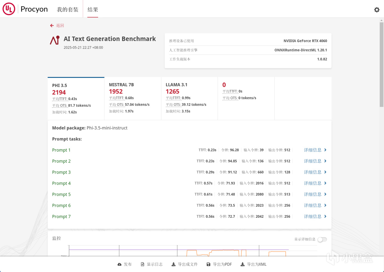The height and width of the screenshot is (272, 384).
Task: Click the workload version 1.0.82 value
Action: click(x=322, y=59)
